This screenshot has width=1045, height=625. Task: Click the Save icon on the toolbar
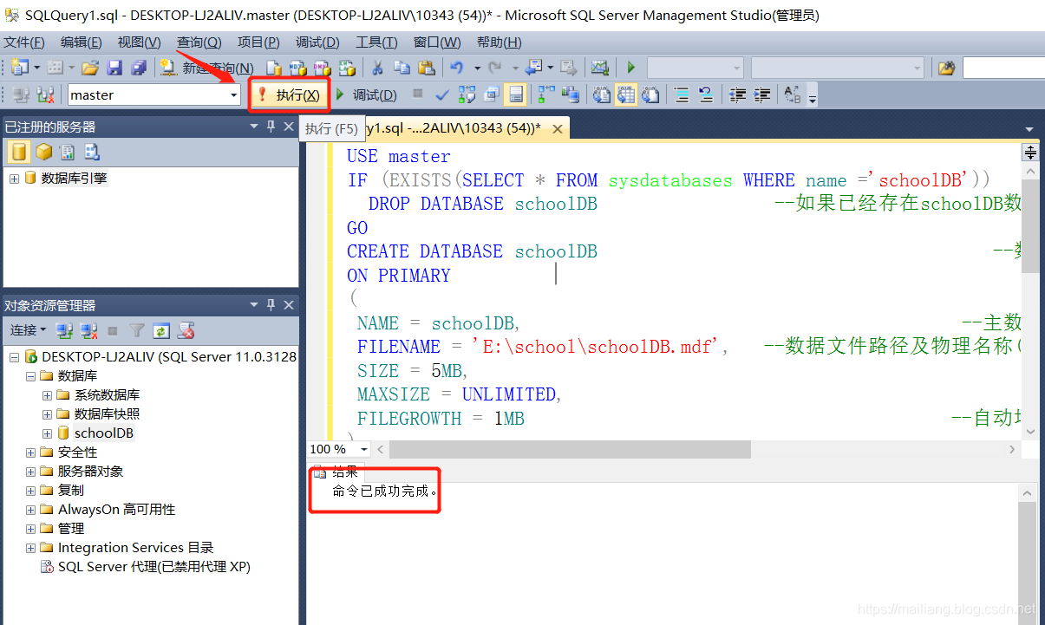click(115, 67)
